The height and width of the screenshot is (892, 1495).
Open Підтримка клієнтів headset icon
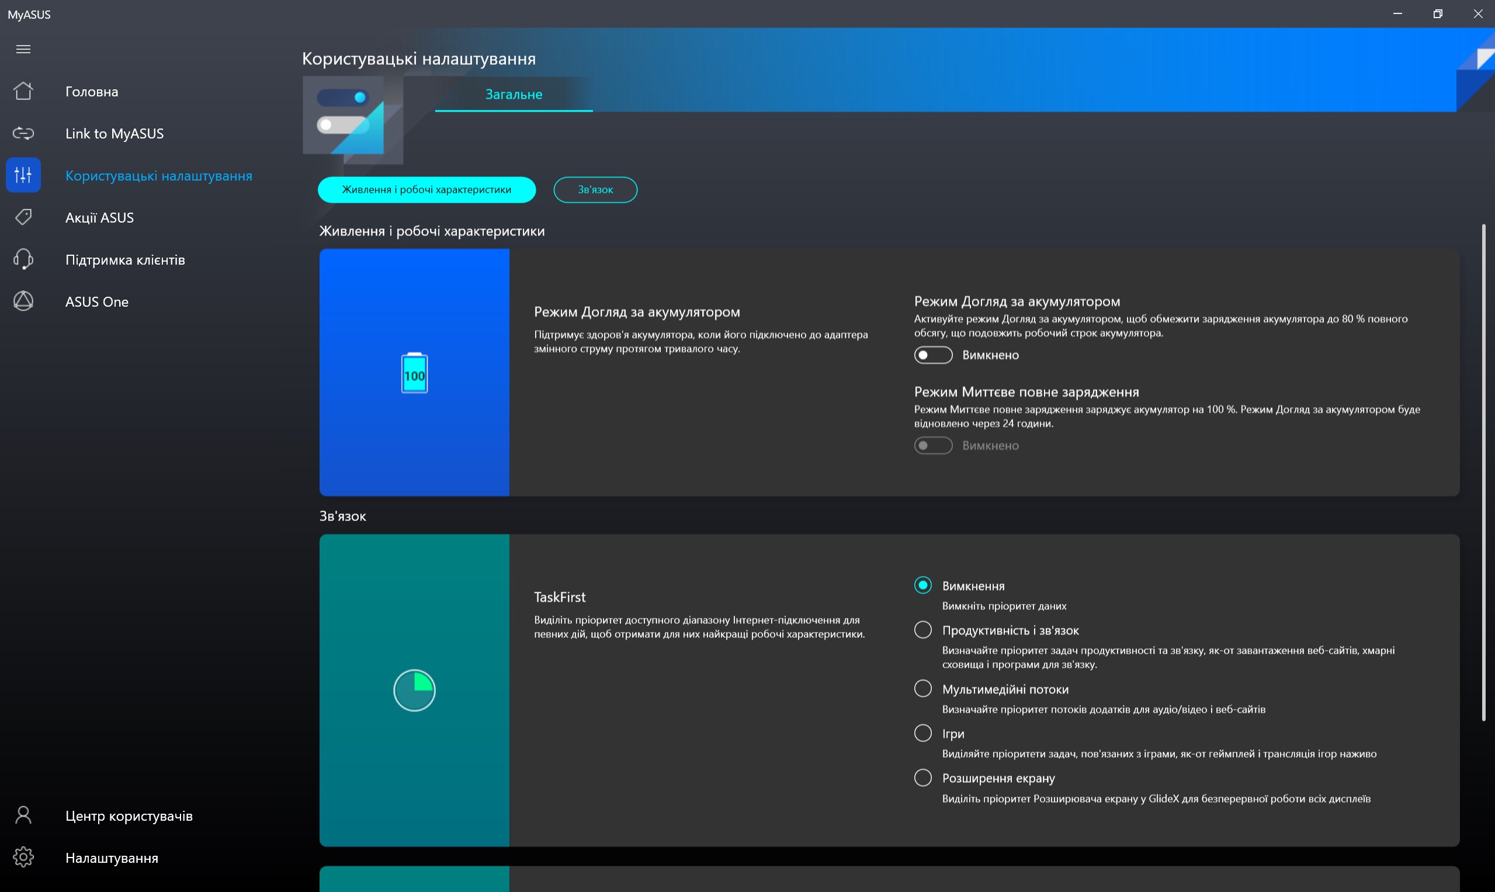23,260
